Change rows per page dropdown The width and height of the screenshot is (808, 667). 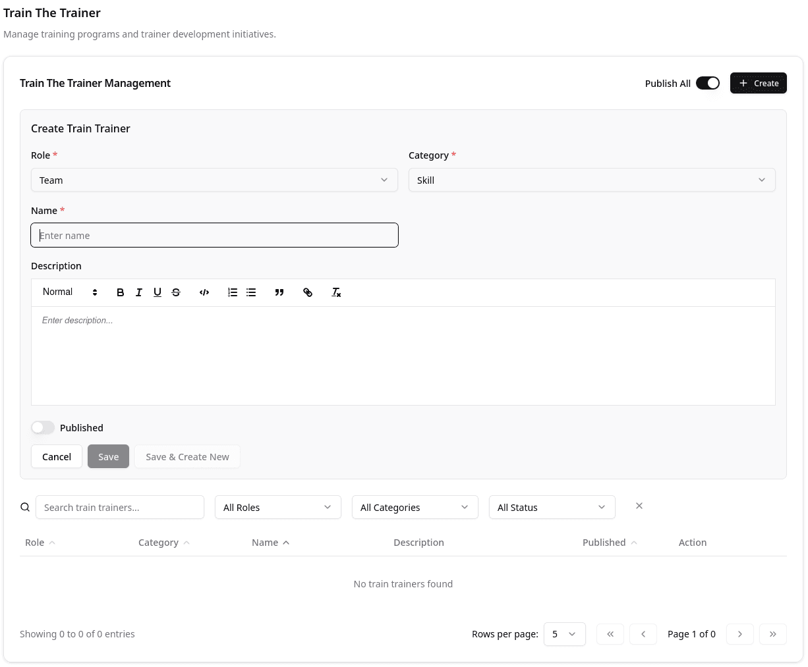tap(565, 634)
